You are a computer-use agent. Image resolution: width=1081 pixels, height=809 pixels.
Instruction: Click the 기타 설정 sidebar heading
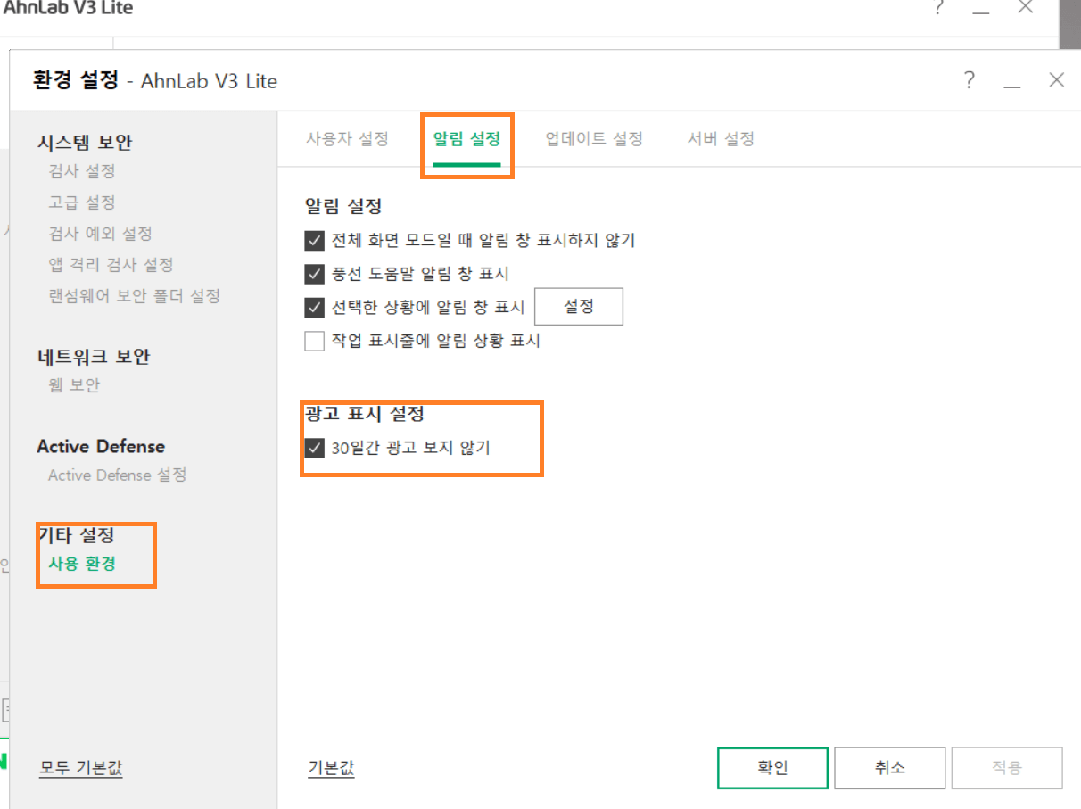point(76,535)
